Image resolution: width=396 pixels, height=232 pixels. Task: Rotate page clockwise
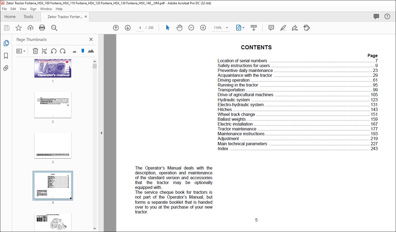[63, 51]
